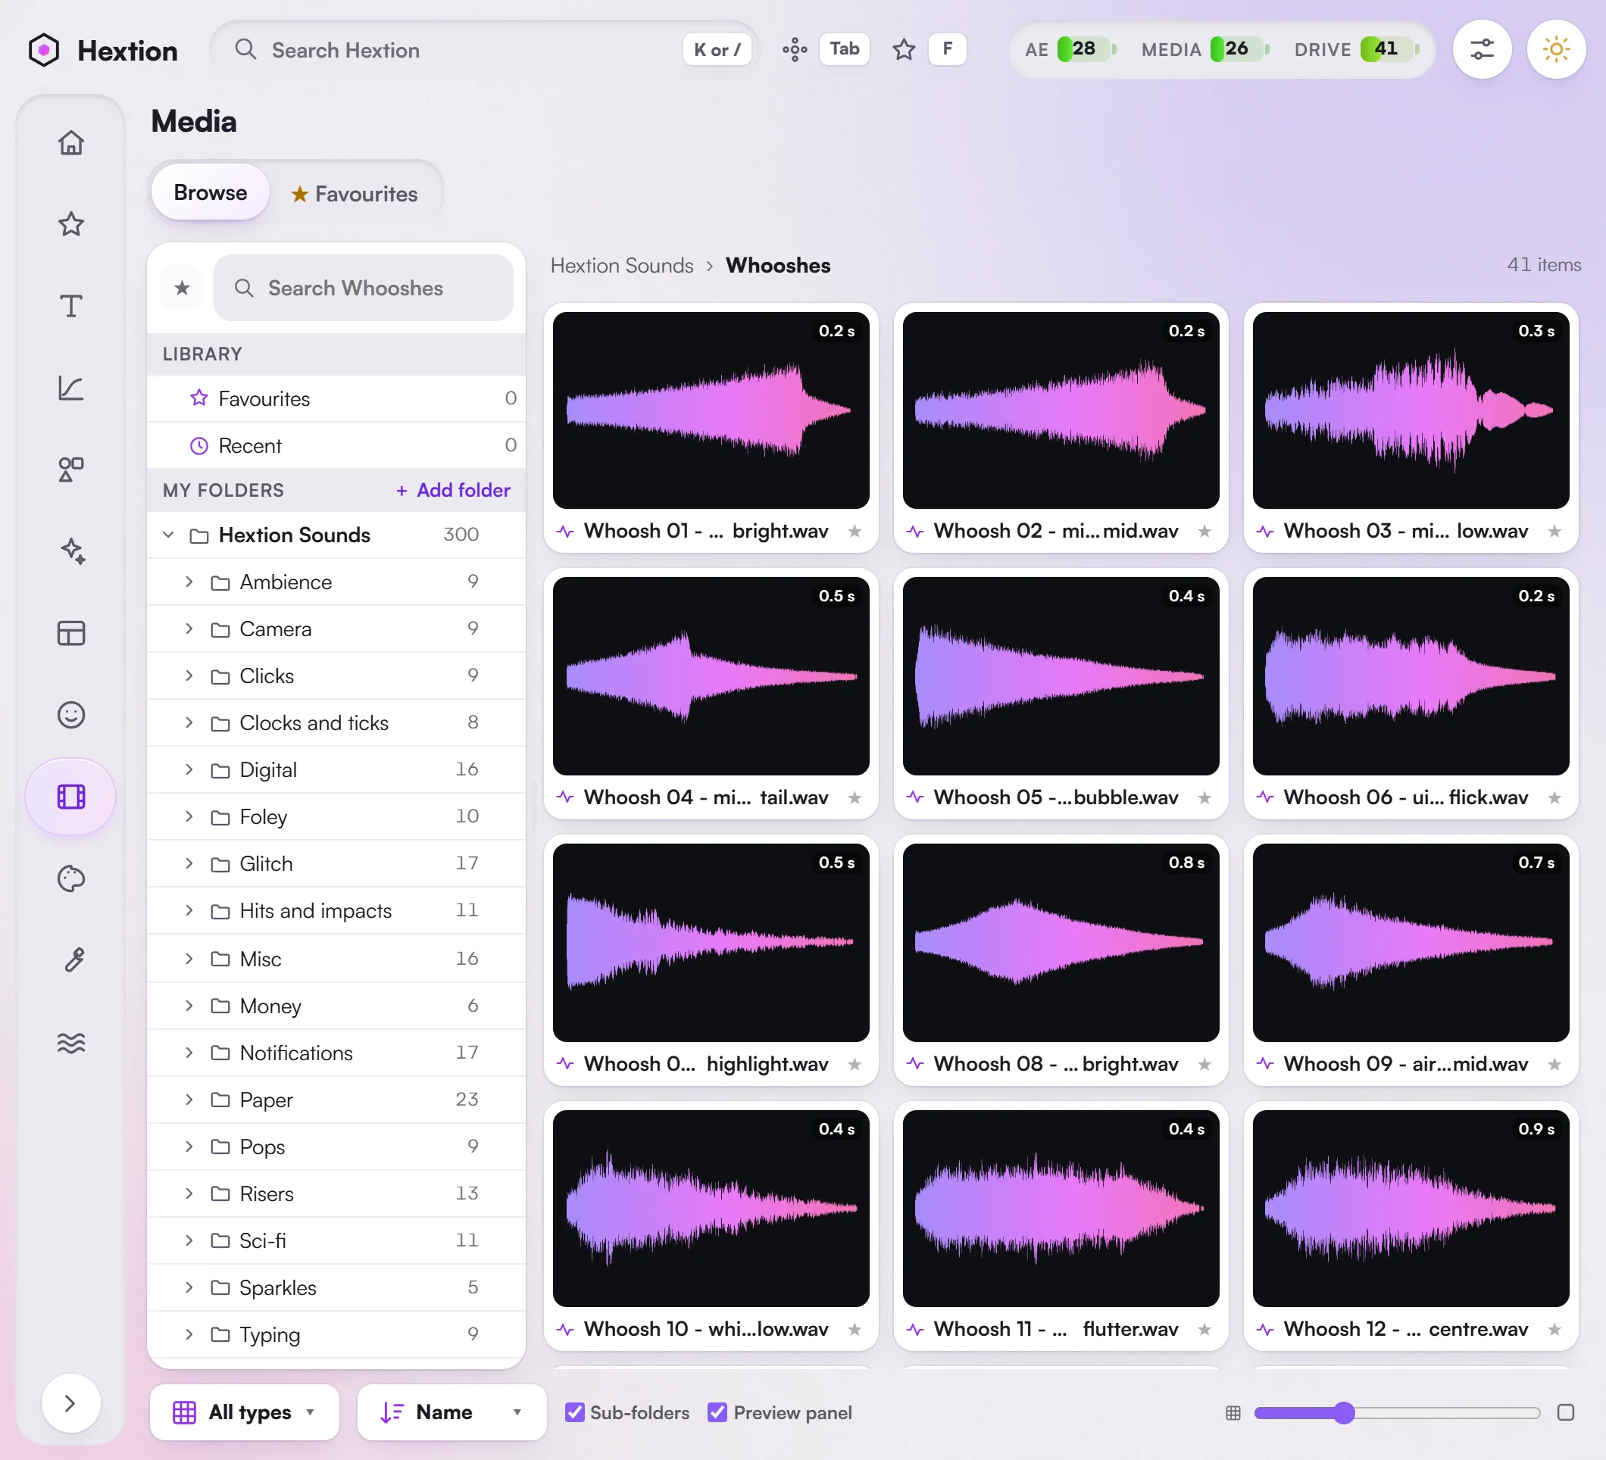Screen dimensions: 1606x1460
Task: Favourite Whoosh 09 air mid.wav with its star
Action: pyautogui.click(x=1554, y=1064)
